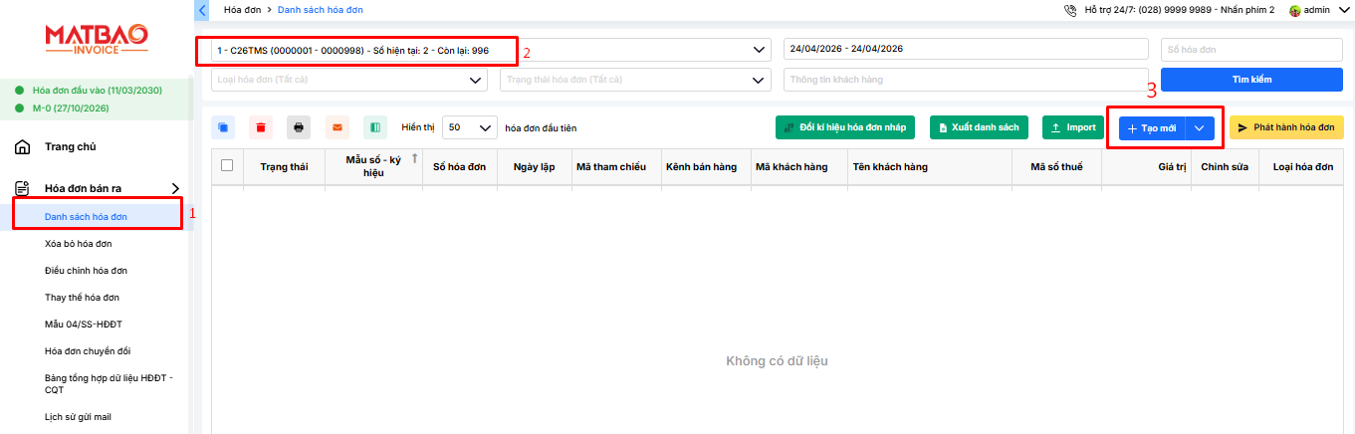The height and width of the screenshot is (434, 1355).
Task: Click the blue copy invoice icon
Action: pyautogui.click(x=223, y=127)
